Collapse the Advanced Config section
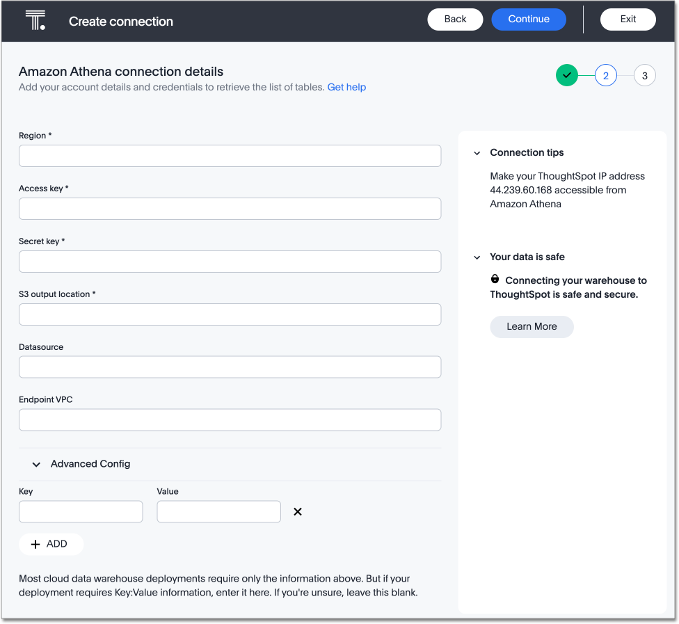 (x=37, y=464)
